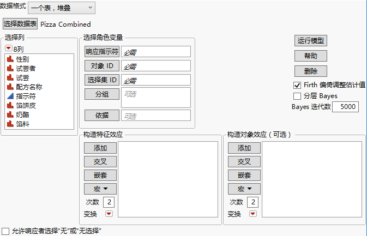This screenshot has width=367, height=236.
Task: Open 宏 menu in 构造对象效应
Action: point(244,189)
